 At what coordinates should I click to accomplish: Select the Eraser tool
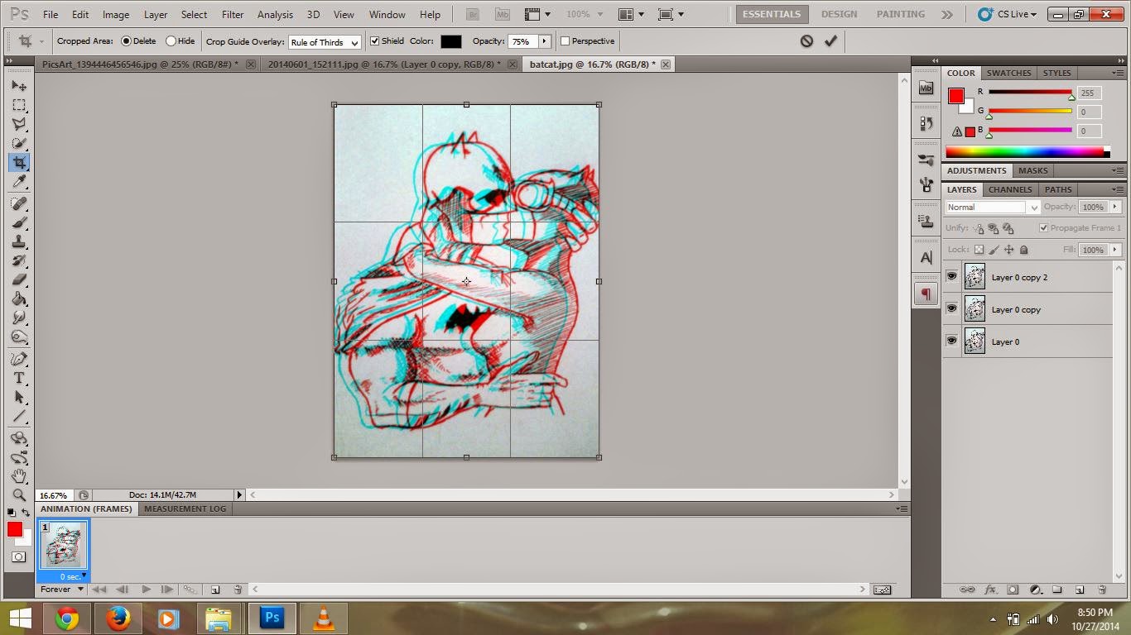click(19, 279)
